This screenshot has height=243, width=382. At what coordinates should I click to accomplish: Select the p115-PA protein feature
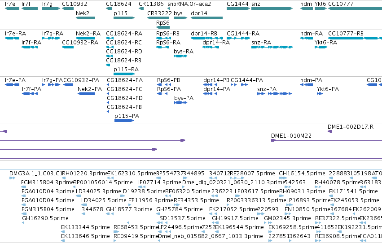click(124, 121)
